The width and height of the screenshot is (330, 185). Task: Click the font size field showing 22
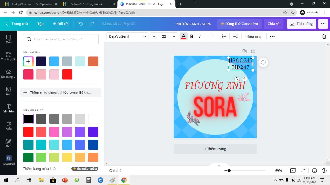click(x=164, y=36)
